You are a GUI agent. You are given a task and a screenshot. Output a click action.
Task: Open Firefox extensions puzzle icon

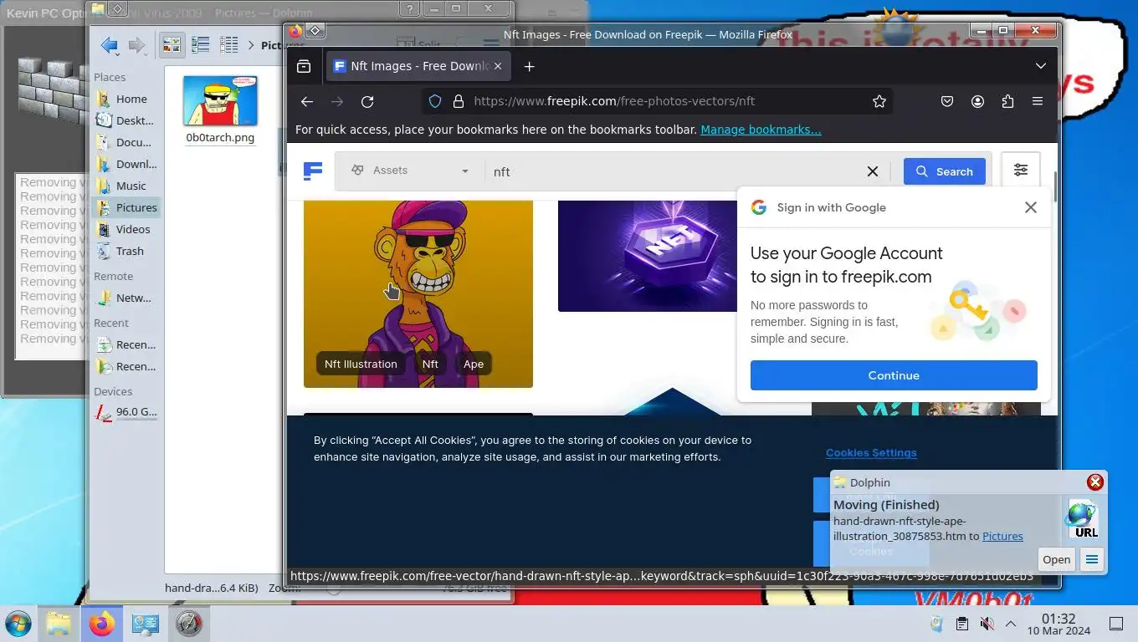(1007, 101)
